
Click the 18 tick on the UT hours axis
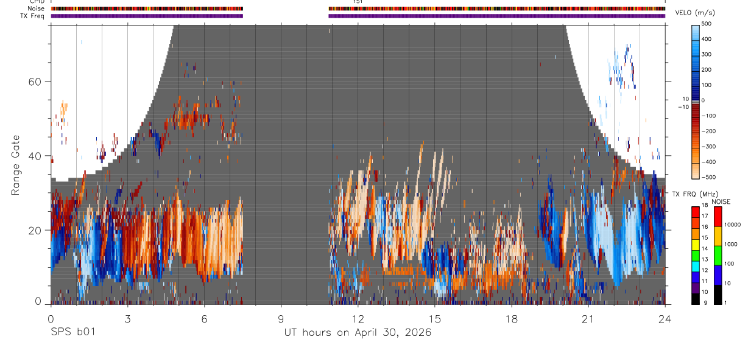pyautogui.click(x=512, y=318)
